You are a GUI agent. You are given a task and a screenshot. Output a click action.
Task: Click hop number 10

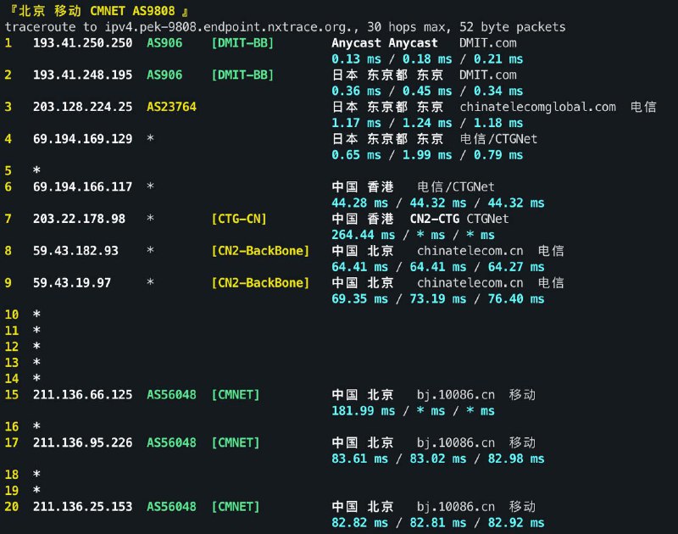[12, 314]
